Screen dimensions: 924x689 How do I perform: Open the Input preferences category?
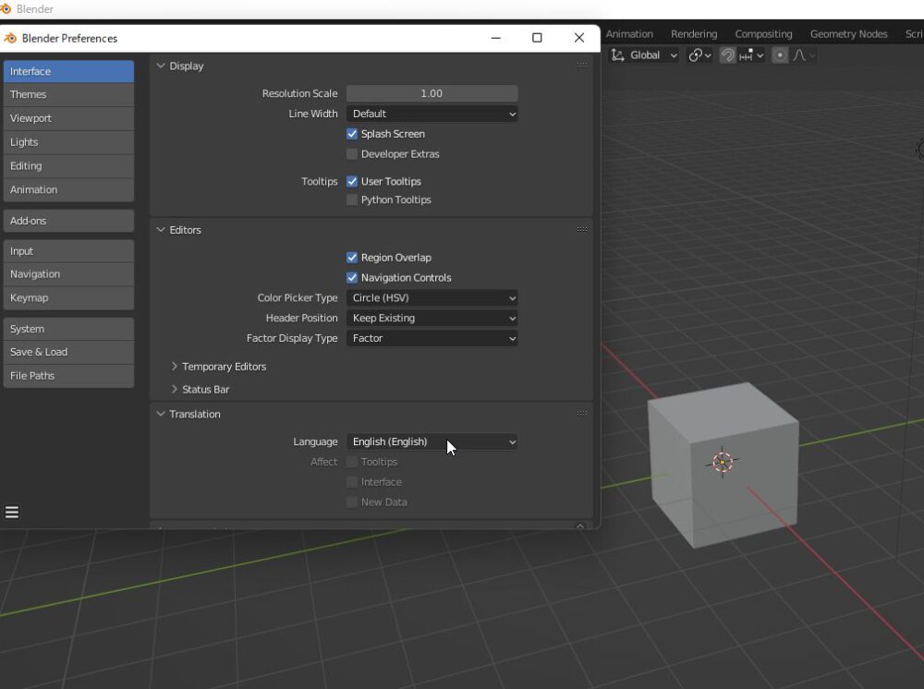68,251
